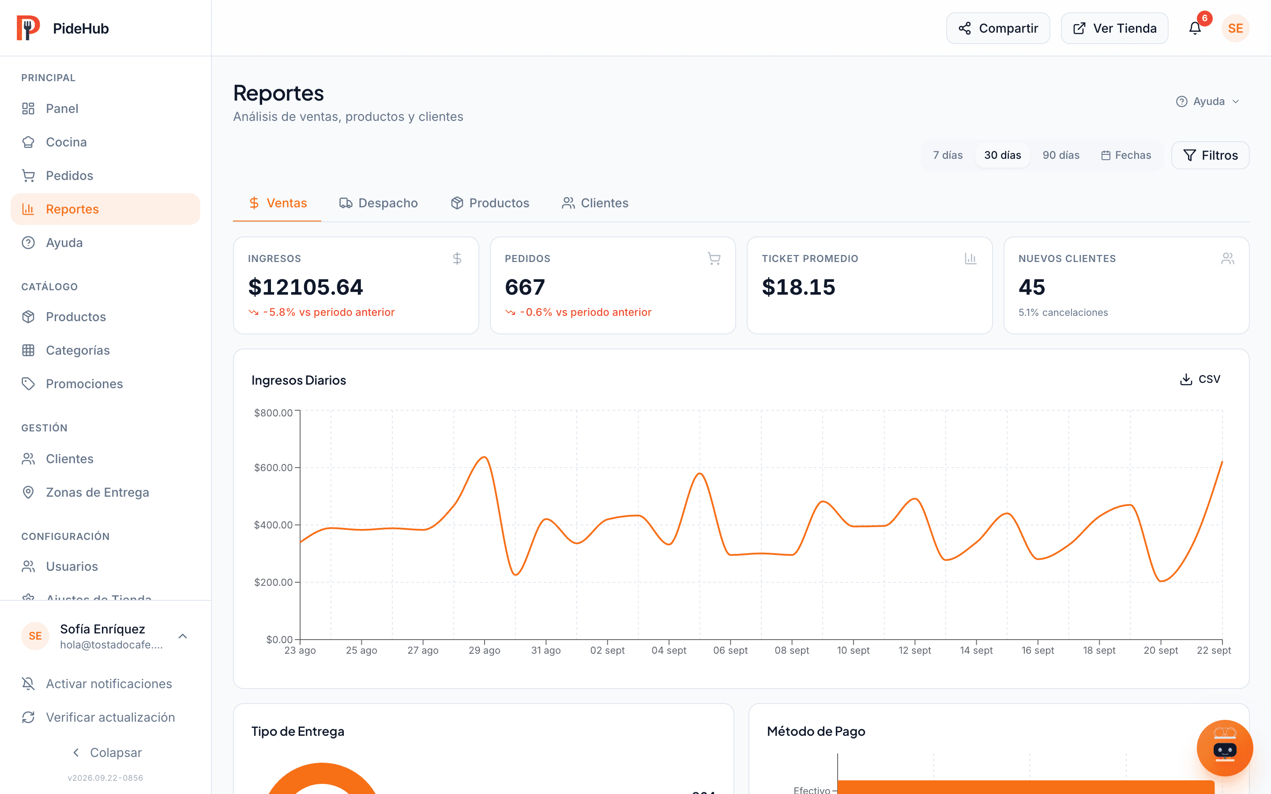Open the SE avatar in top bar
The image size is (1271, 794).
tap(1235, 28)
